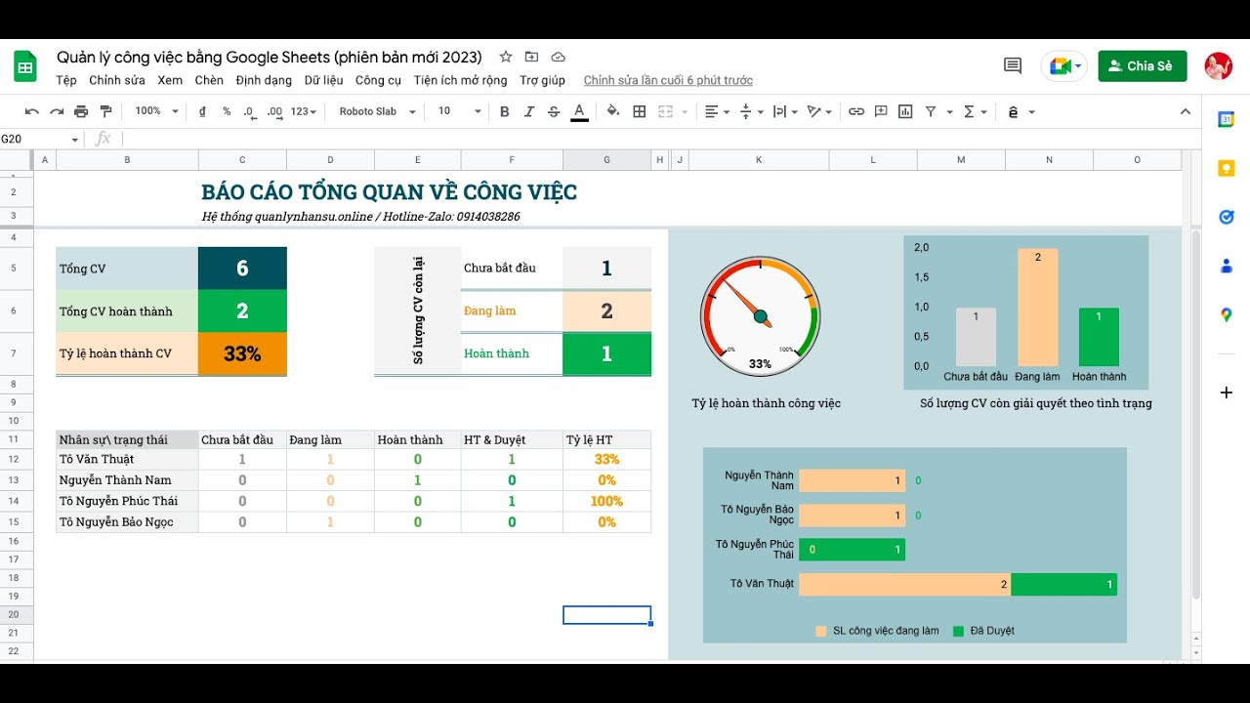Open the text color picker
Image resolution: width=1250 pixels, height=703 pixels.
tap(579, 111)
